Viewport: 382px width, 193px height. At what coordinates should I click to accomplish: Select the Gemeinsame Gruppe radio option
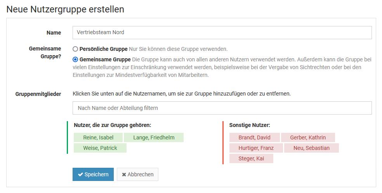76,60
